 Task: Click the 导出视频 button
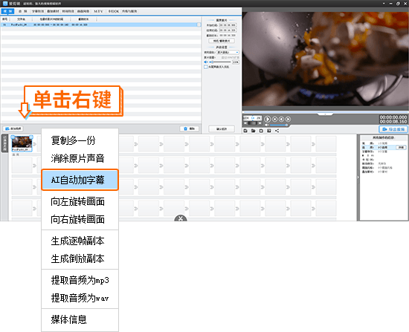click(x=393, y=129)
